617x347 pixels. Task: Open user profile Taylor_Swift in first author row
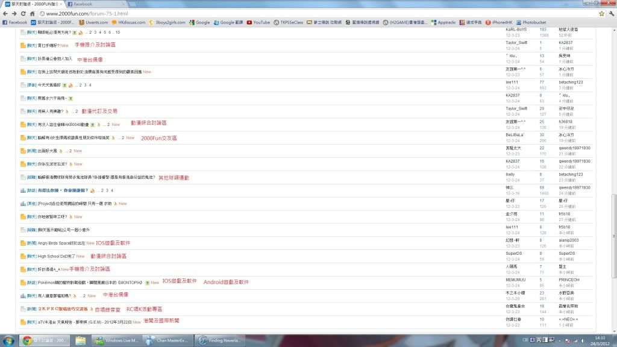[x=516, y=43]
